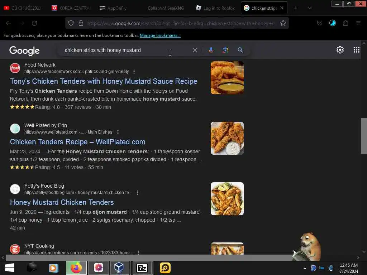
Task: Click the Google search input field
Action: (x=127, y=50)
